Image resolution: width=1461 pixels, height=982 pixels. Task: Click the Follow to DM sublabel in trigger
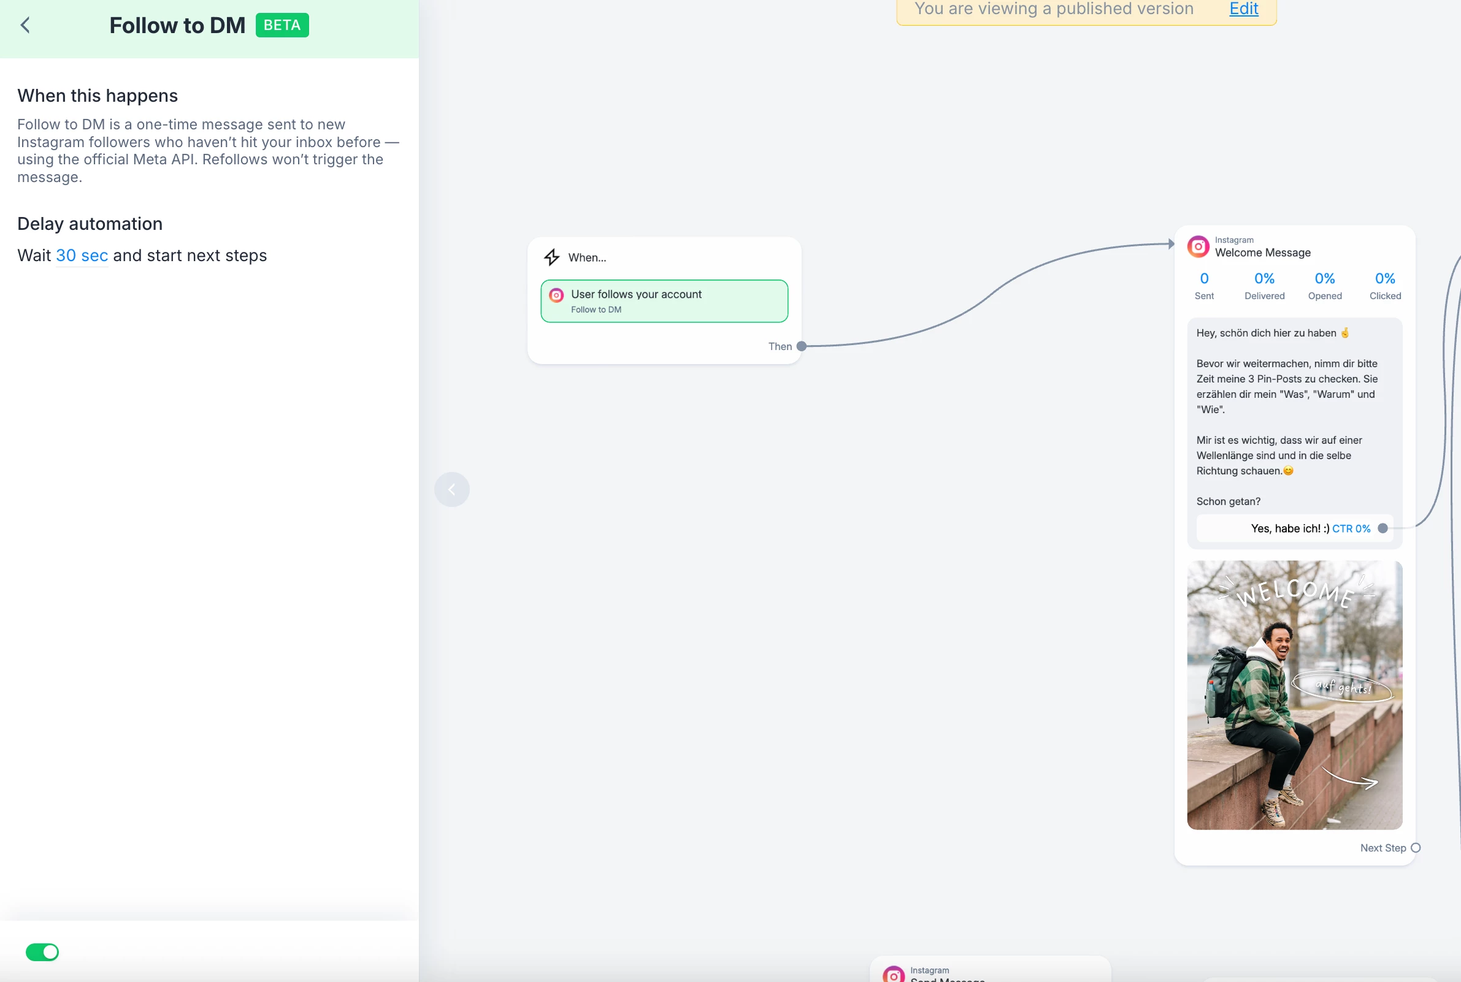point(596,310)
